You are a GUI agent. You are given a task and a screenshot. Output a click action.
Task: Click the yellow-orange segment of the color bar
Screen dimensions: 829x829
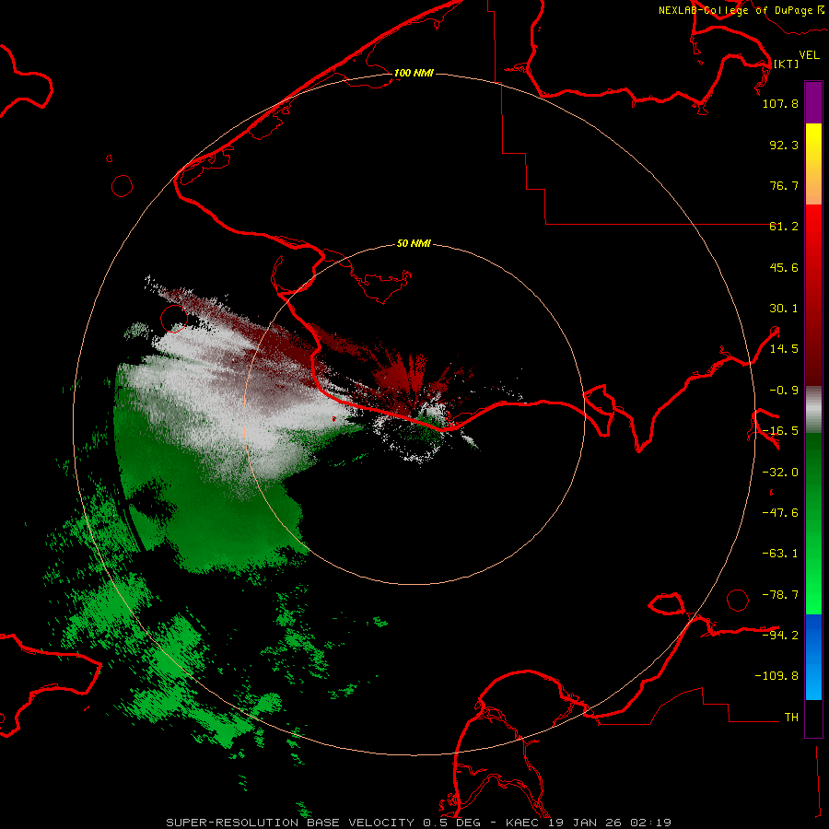point(813,164)
